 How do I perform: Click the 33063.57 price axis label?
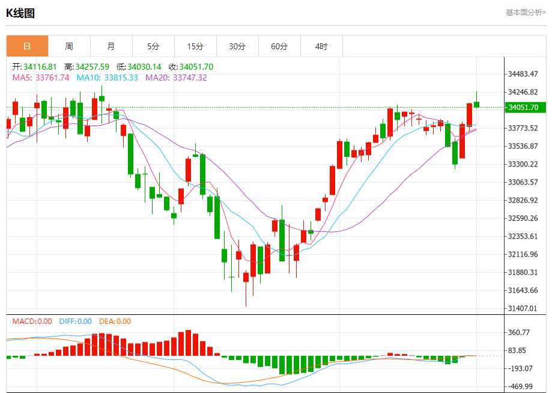tap(523, 182)
